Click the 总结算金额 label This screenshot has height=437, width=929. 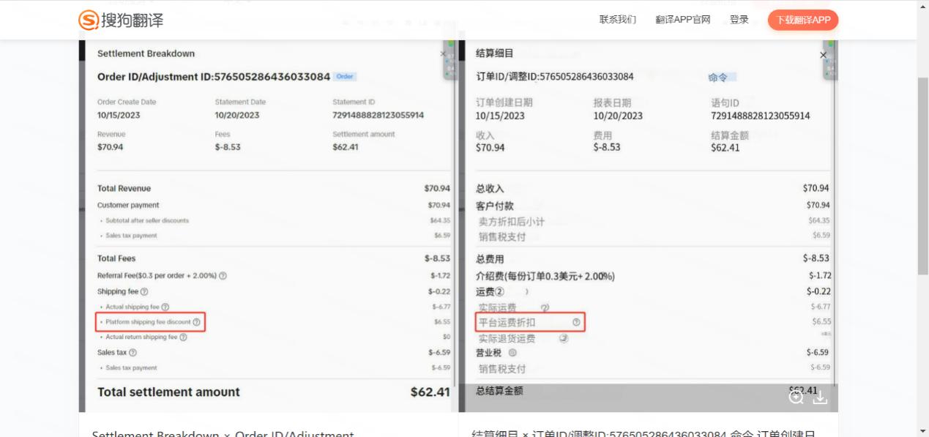pyautogui.click(x=499, y=392)
